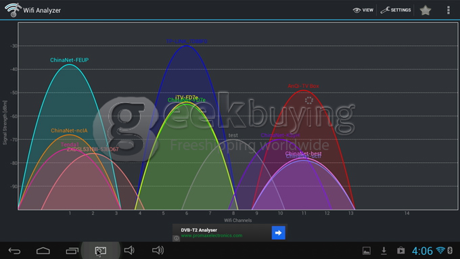Open SETTINGS with the wrench icon
Image resolution: width=460 pixels, height=259 pixels.
tap(396, 10)
